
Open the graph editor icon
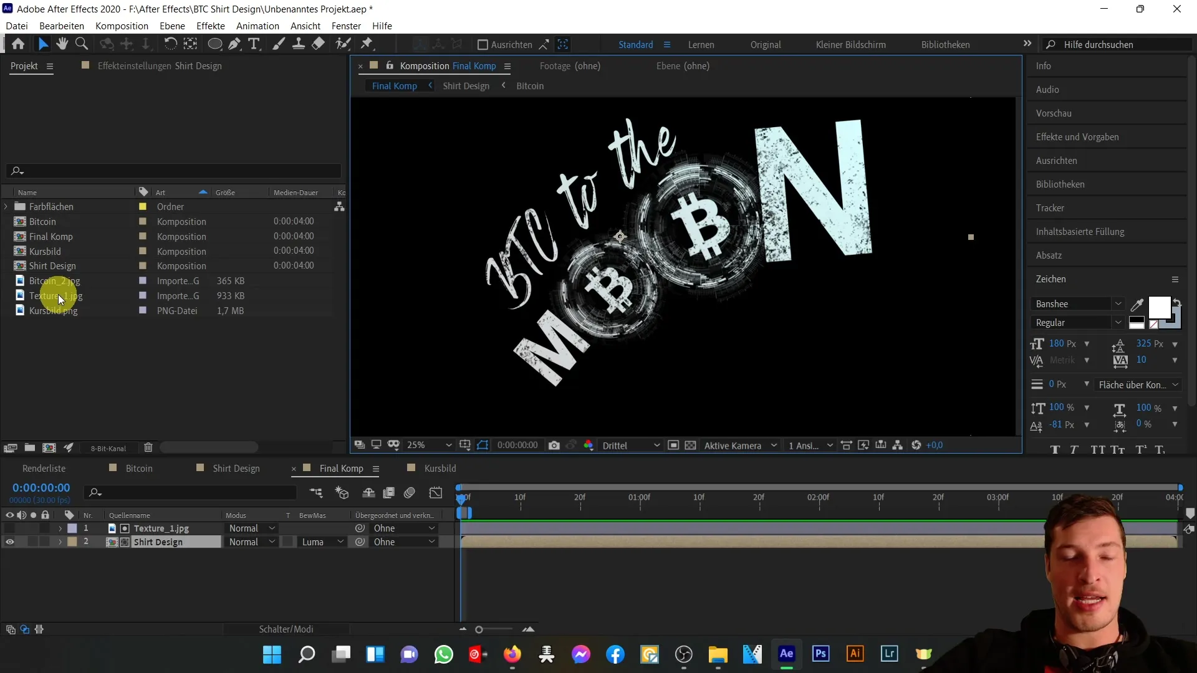436,493
